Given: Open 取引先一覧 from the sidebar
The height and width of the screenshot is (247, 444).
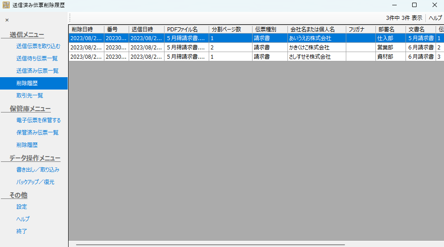Looking at the screenshot, I should coord(30,95).
